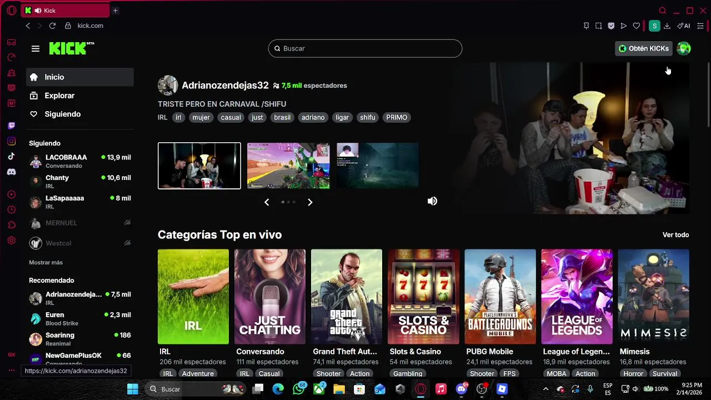Viewport: 711px width, 400px height.
Task: Open the Windows Start menu
Action: pyautogui.click(x=133, y=389)
